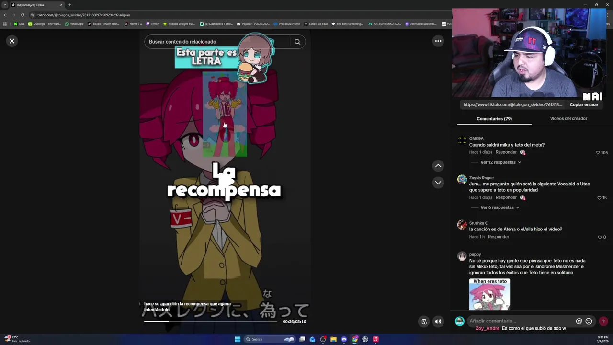The image size is (613, 345).
Task: Click the Zaysis Rogue username
Action: (481, 178)
